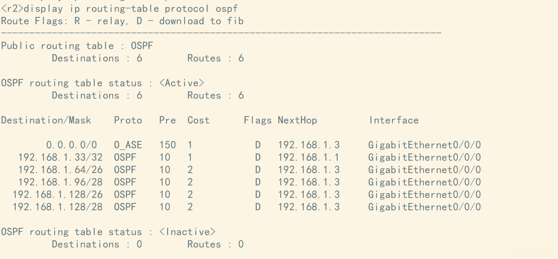Click the 192.168.1.96/28 destination entry
Viewport: 558px width, 259px height.
(x=60, y=182)
